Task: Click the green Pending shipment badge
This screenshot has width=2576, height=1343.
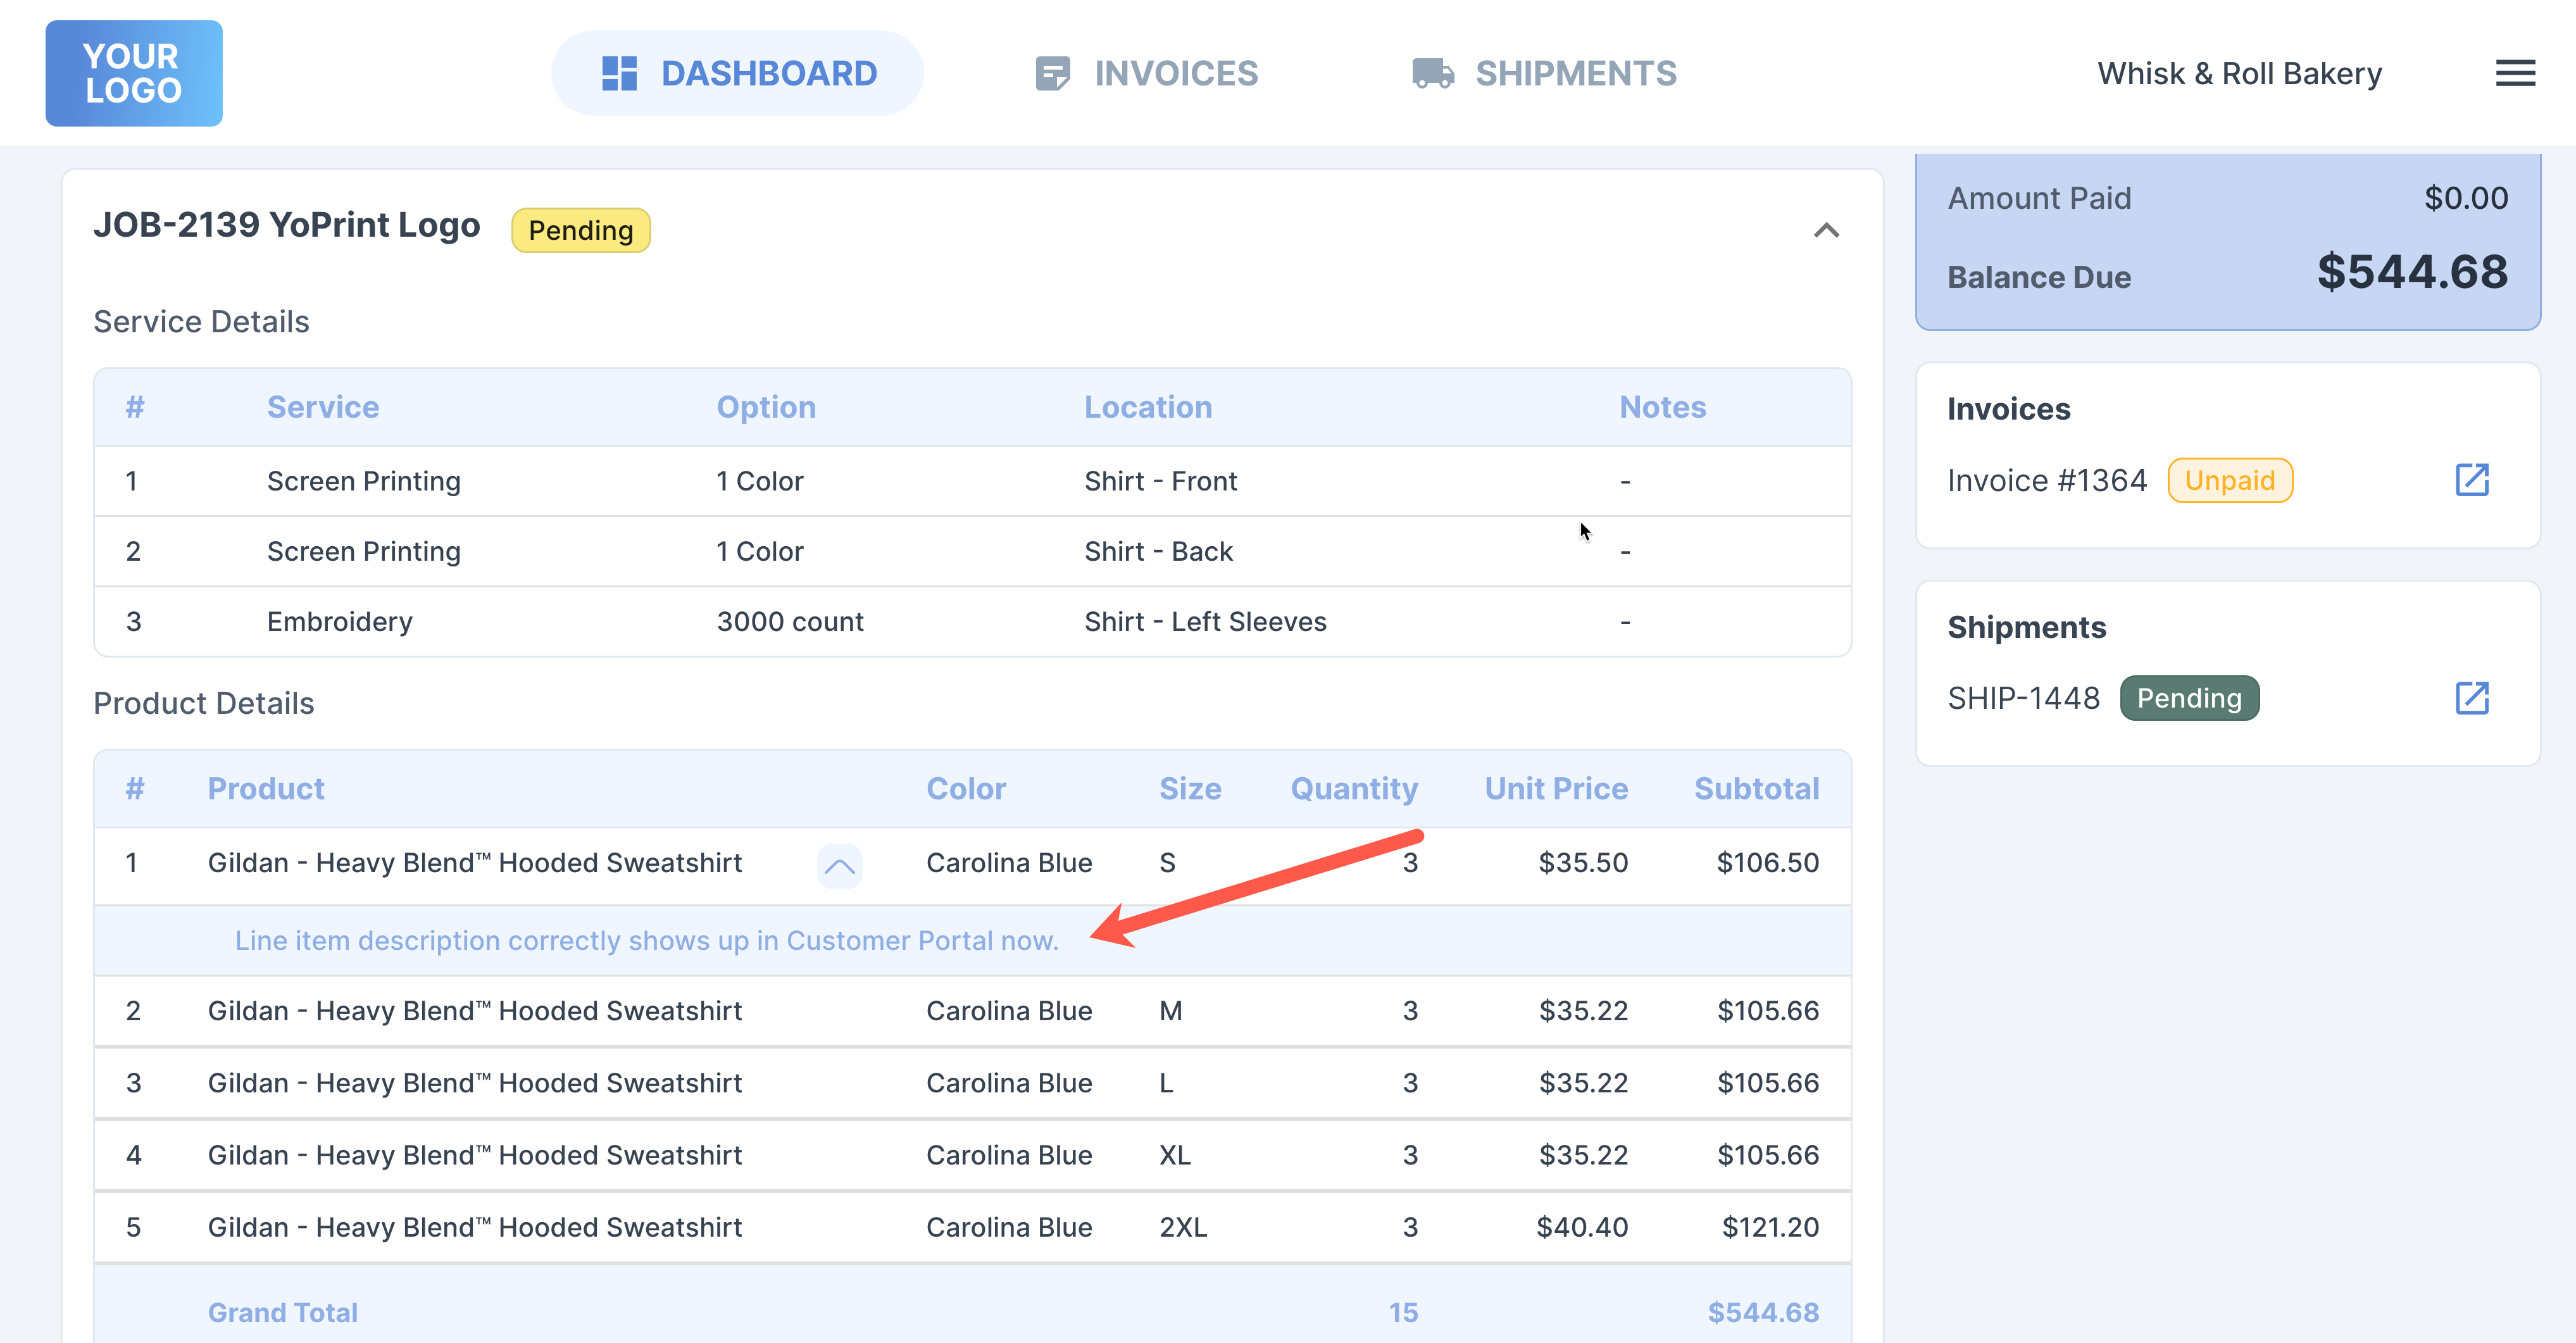Action: pos(2188,698)
